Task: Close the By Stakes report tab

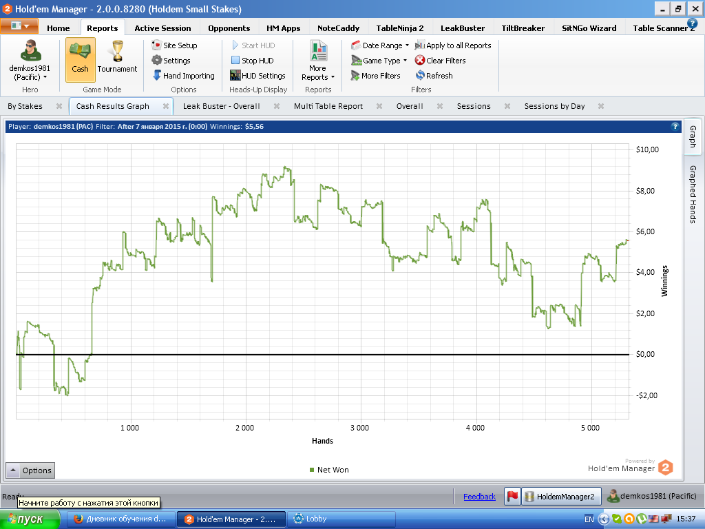Action: (59, 106)
